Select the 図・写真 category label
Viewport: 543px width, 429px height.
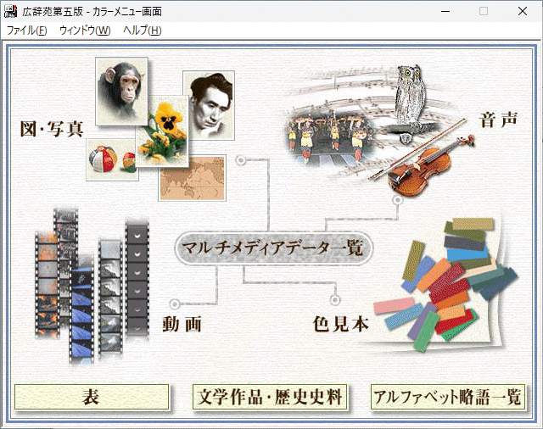(52, 129)
